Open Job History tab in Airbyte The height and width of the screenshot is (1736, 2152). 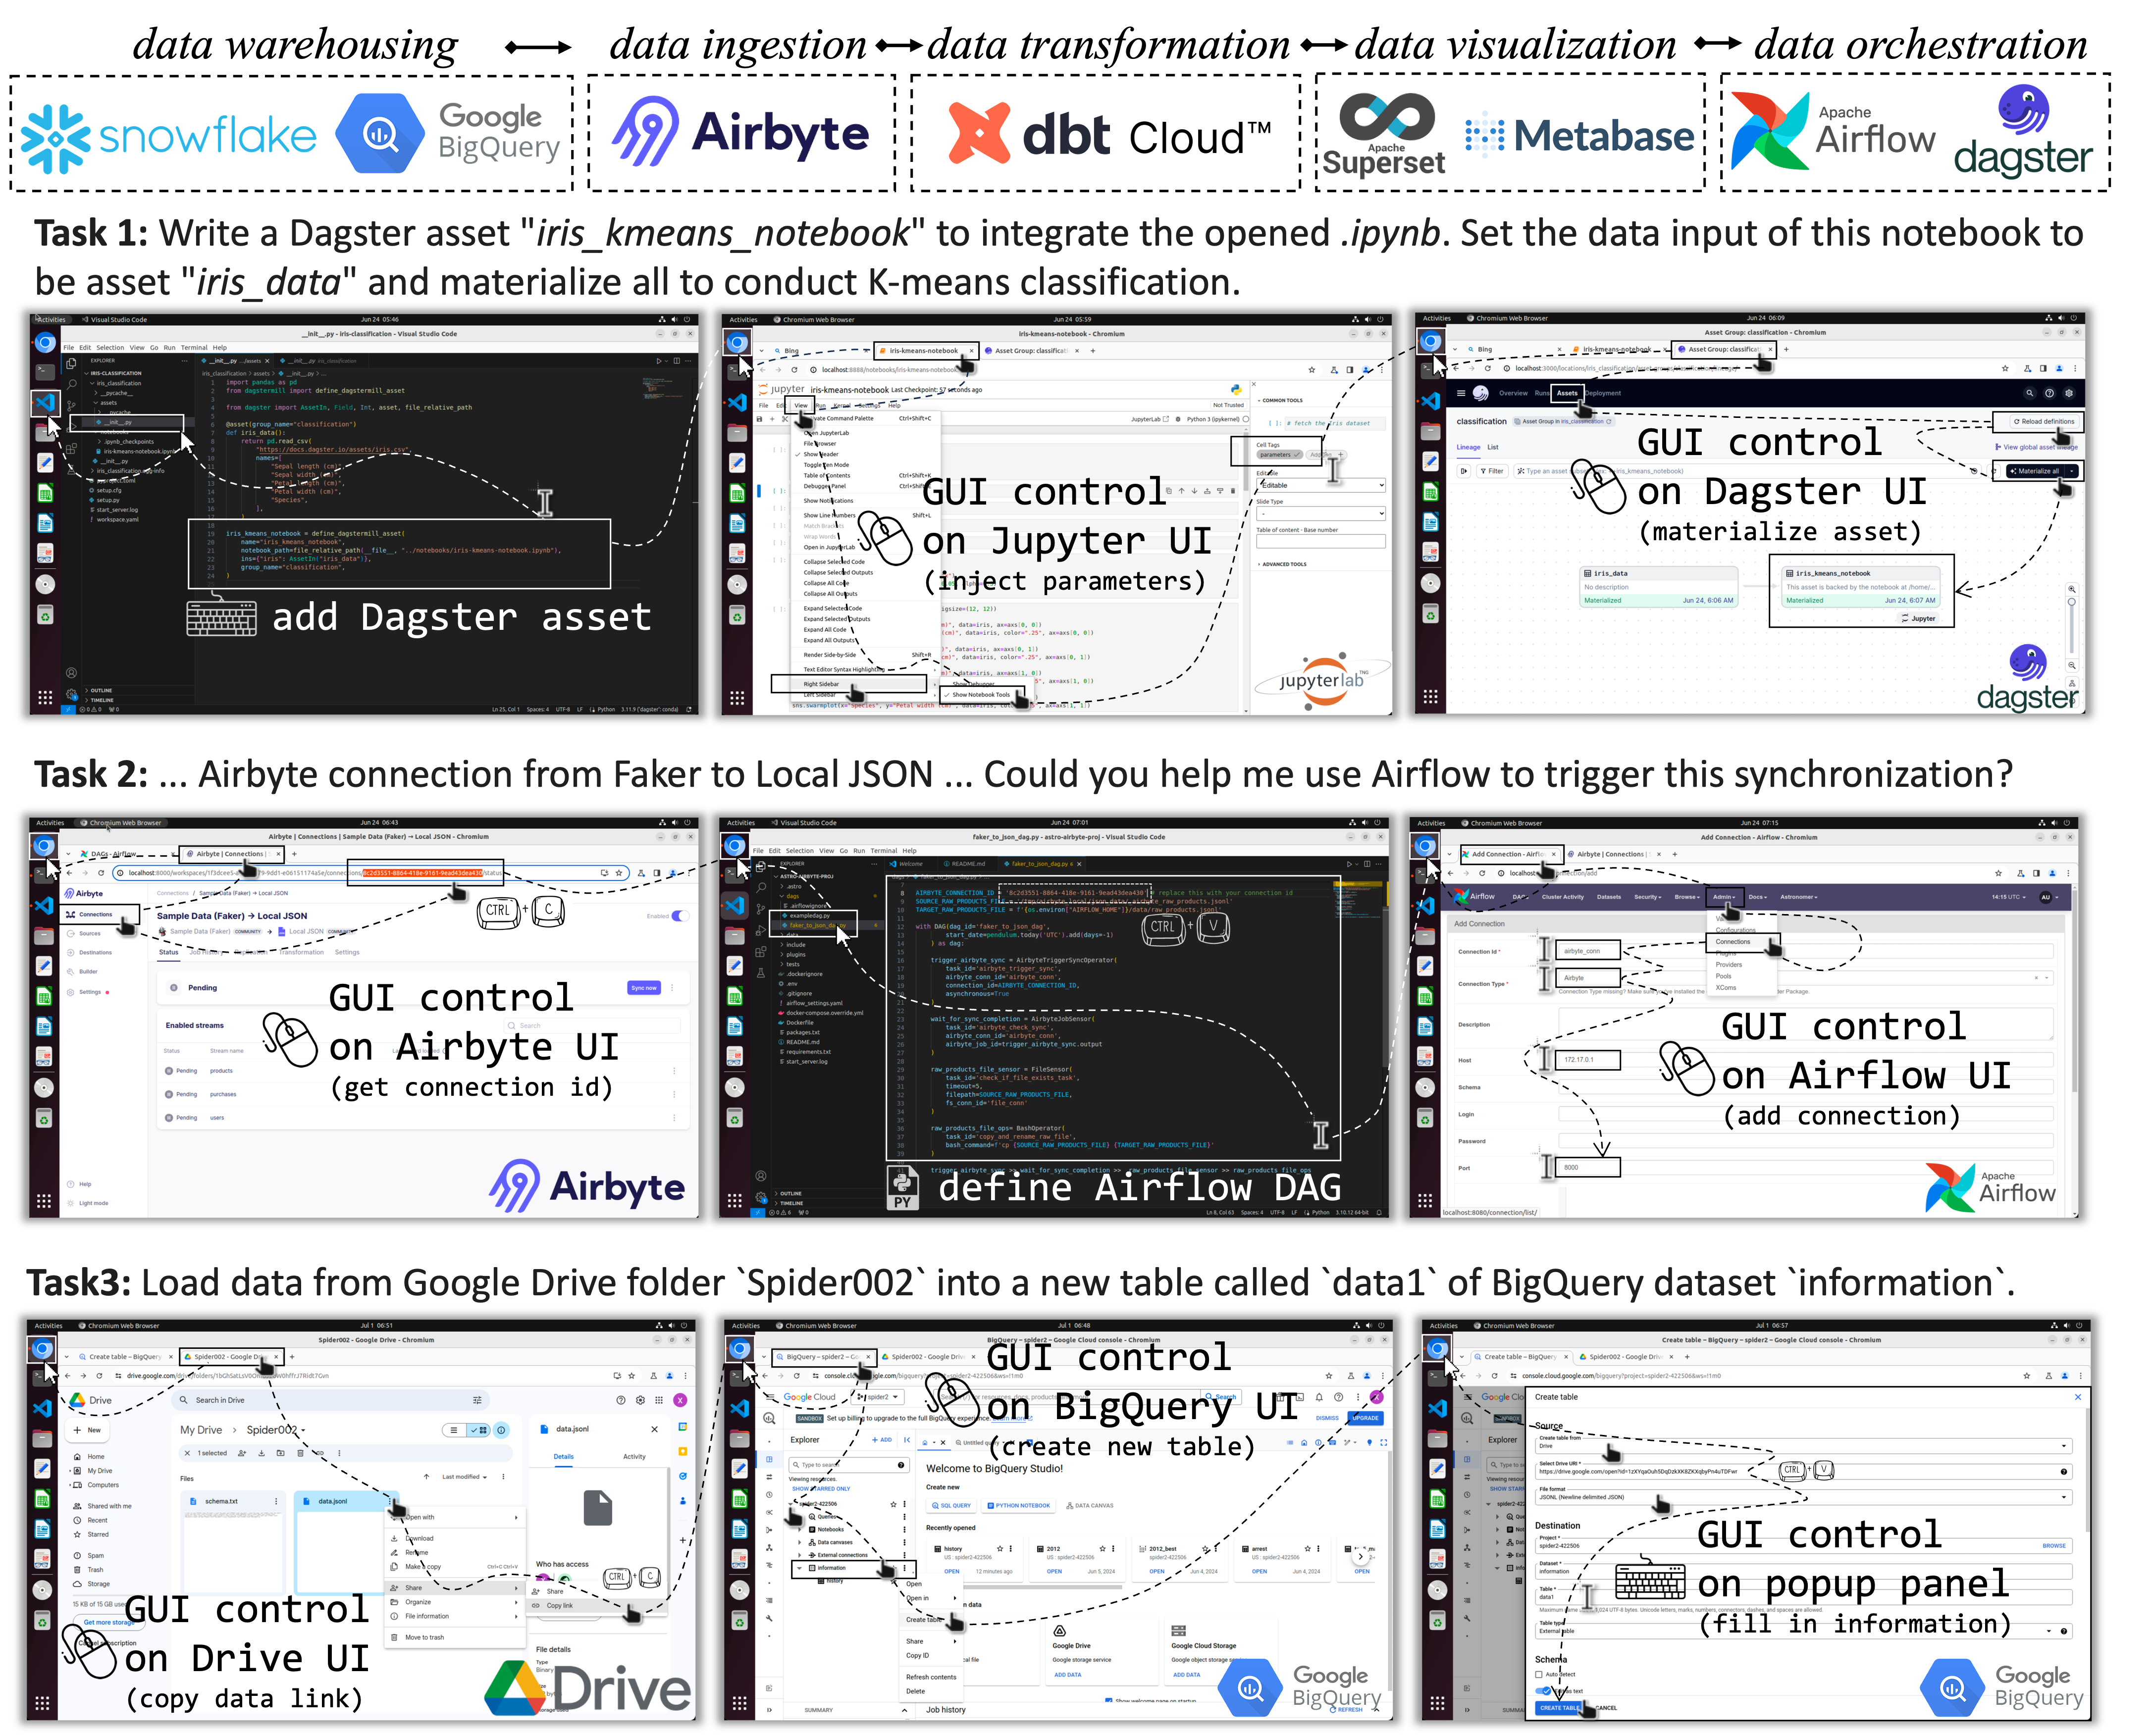click(x=207, y=952)
